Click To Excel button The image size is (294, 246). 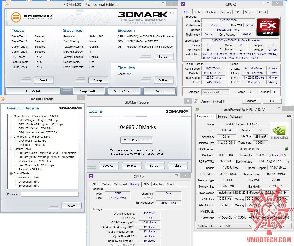(132, 166)
